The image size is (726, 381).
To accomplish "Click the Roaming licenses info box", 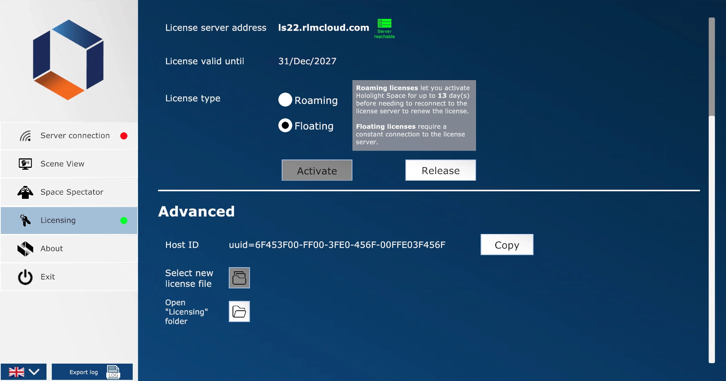I will [414, 115].
